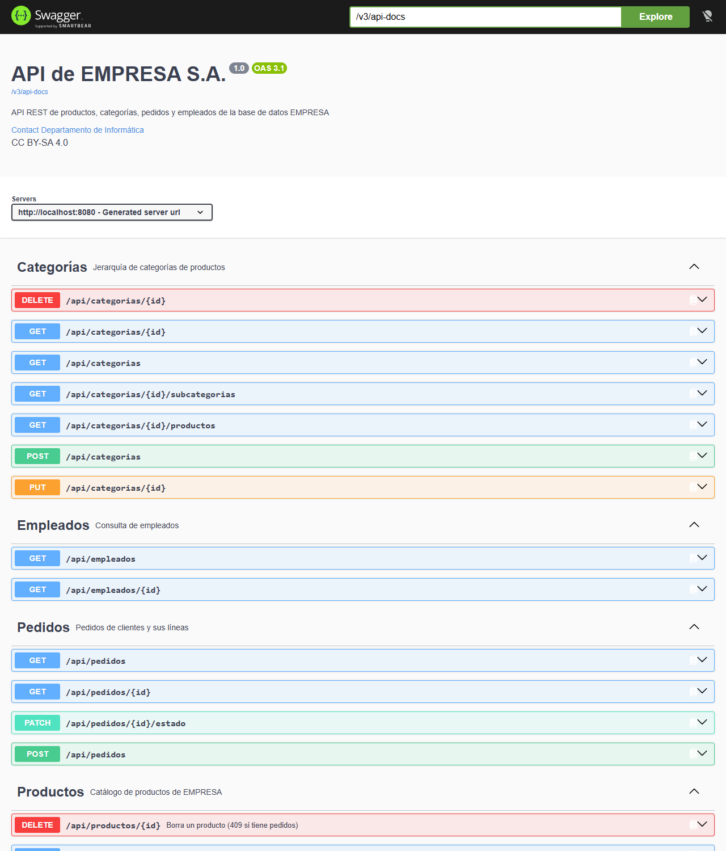The image size is (726, 851).
Task: Click the OAS 3.1 version badge
Action: (x=269, y=68)
